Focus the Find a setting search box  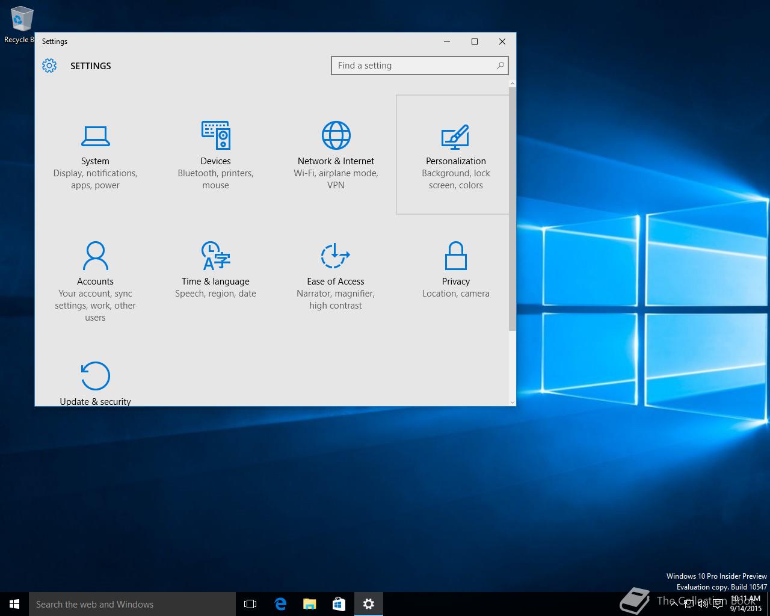tap(419, 66)
